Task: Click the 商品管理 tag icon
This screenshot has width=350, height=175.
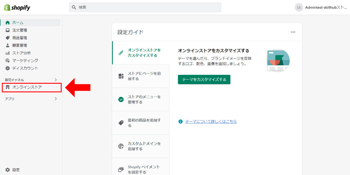Action: coord(8,38)
